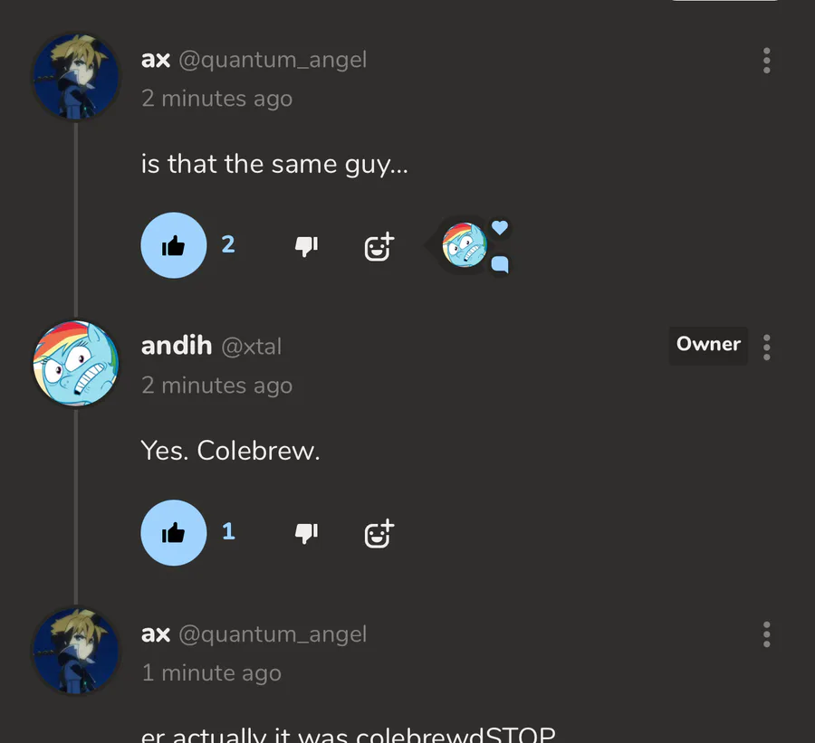The height and width of the screenshot is (743, 815).
Task: Open andih's Rainbow Dash avatar
Action: pyautogui.click(x=76, y=364)
